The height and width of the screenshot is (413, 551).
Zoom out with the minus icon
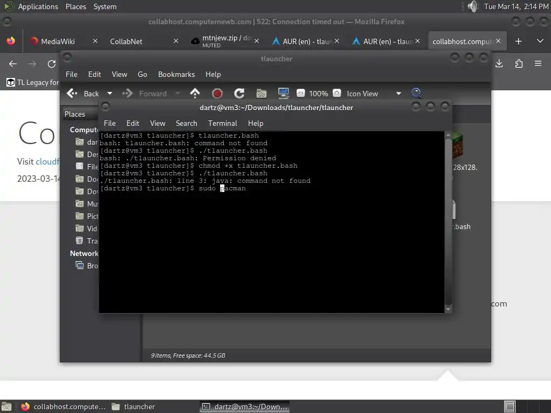point(300,93)
